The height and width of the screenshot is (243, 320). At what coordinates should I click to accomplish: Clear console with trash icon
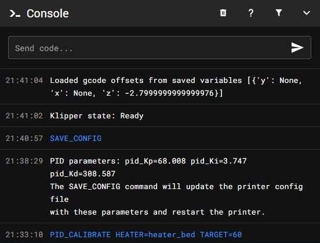pos(223,13)
